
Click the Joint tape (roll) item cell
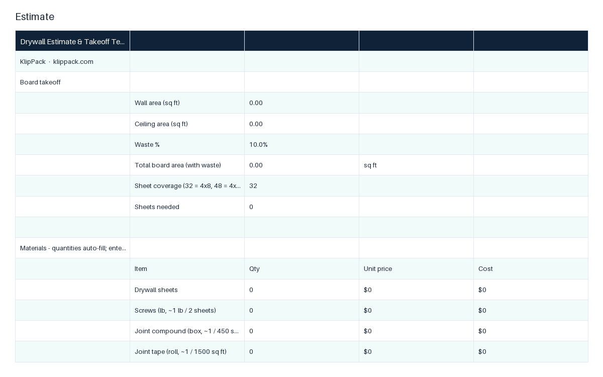(187, 351)
